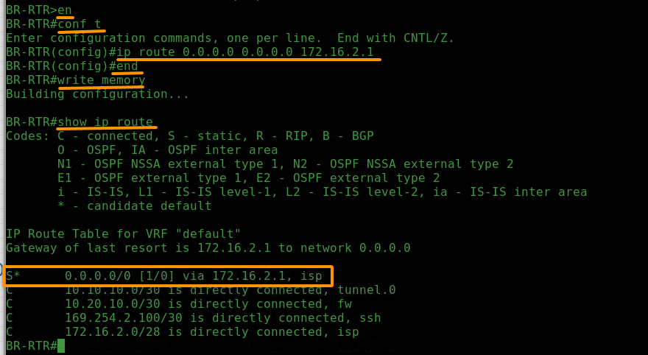
Task: Click the 'write memory' command text
Action: pyautogui.click(x=102, y=80)
